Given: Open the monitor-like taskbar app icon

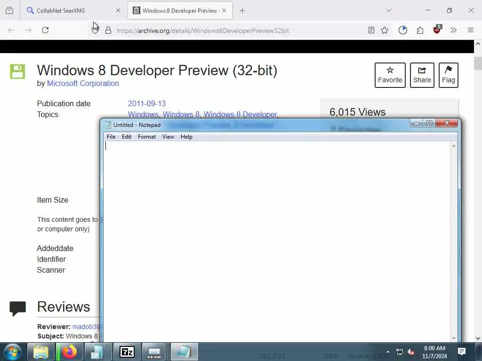Looking at the screenshot, I should (154, 352).
